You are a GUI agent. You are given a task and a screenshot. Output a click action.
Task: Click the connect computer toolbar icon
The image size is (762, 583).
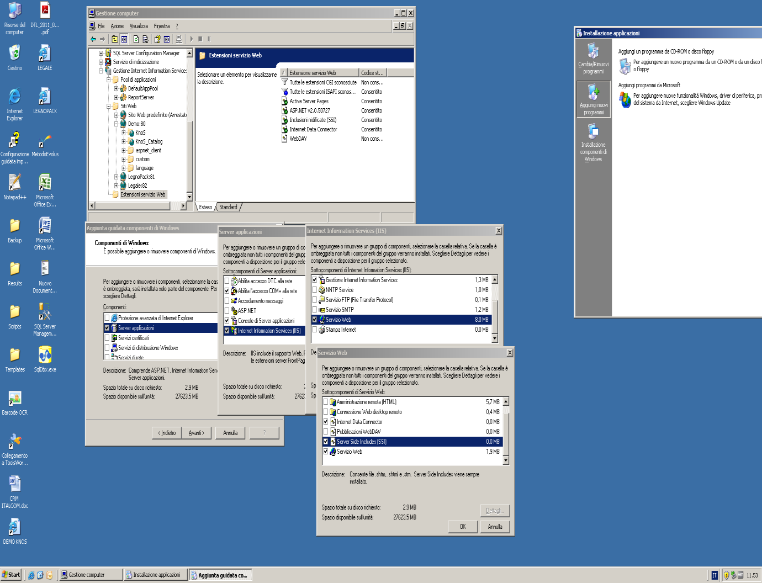click(178, 39)
